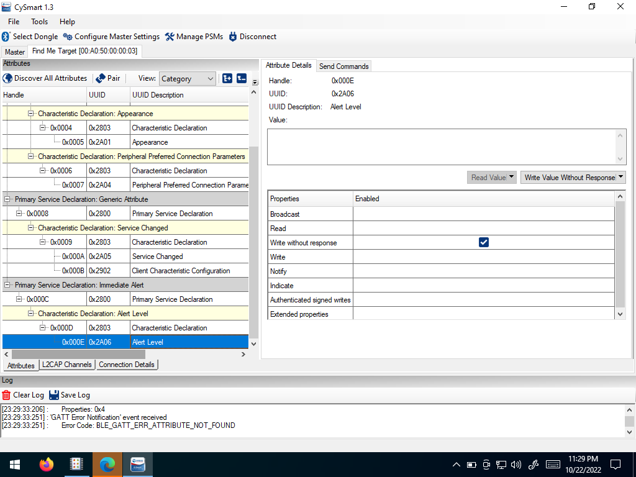
Task: Open the touch keyboard tray icon
Action: [553, 465]
